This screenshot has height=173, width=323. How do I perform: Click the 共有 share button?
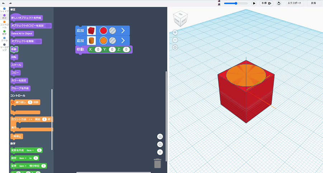314,3
